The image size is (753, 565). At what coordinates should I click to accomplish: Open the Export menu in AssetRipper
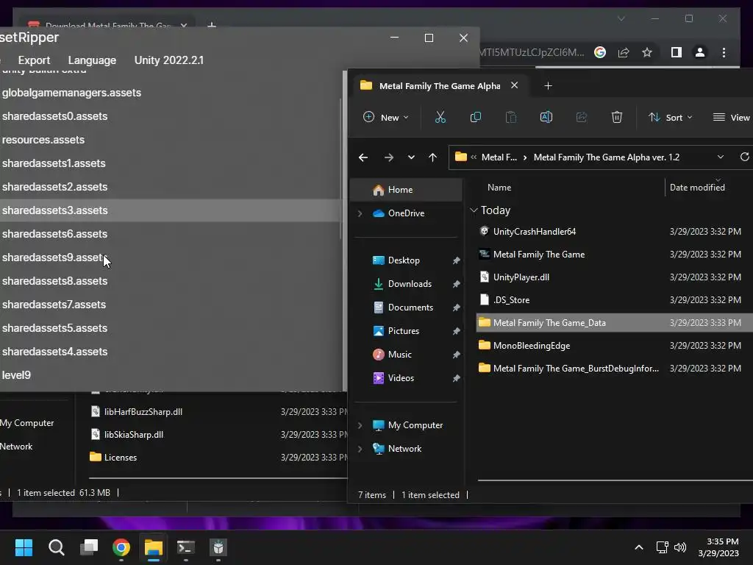tap(34, 60)
